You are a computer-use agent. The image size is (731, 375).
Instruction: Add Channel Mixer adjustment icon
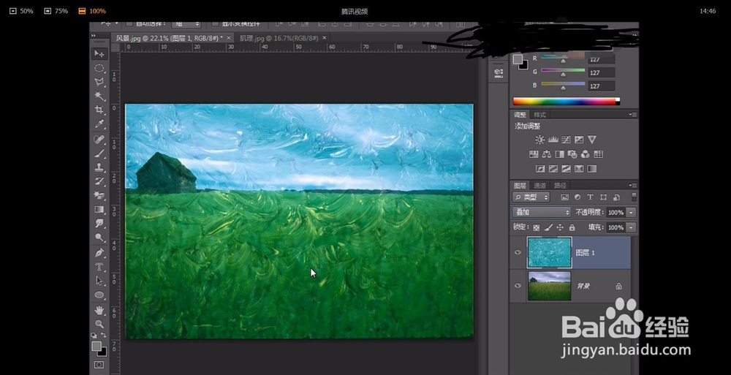tap(586, 154)
